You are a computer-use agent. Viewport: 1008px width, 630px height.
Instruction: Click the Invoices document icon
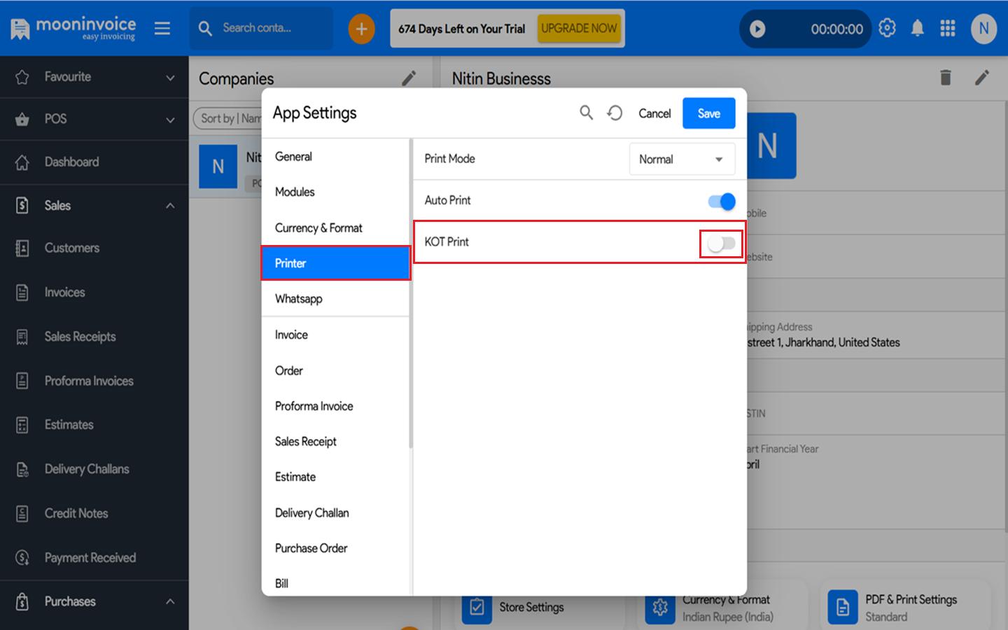tap(22, 293)
